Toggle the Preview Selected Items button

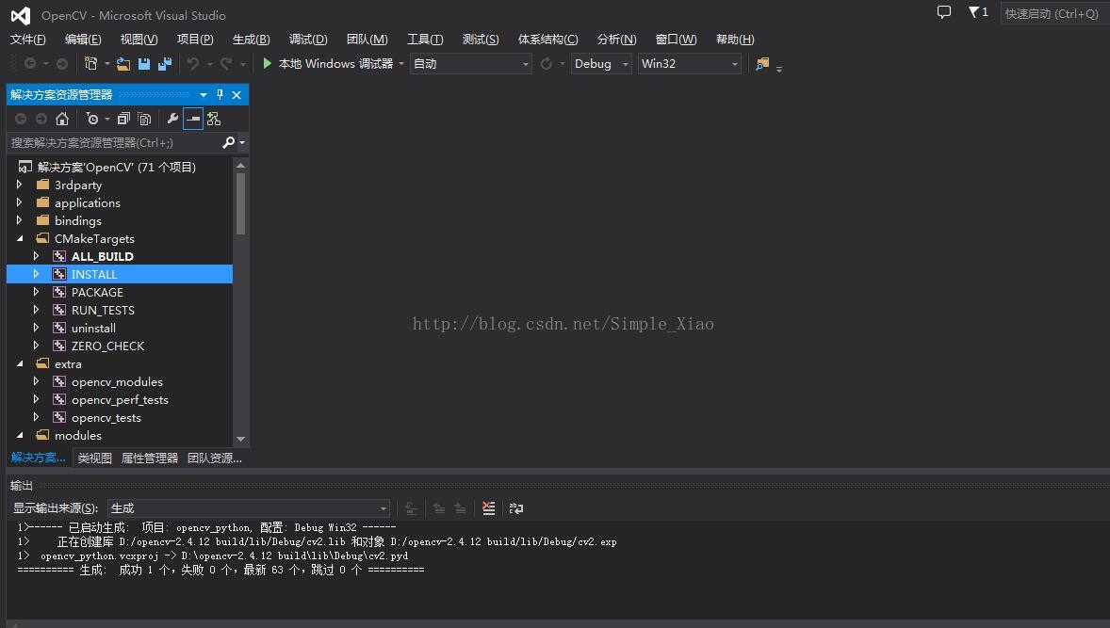(x=192, y=119)
